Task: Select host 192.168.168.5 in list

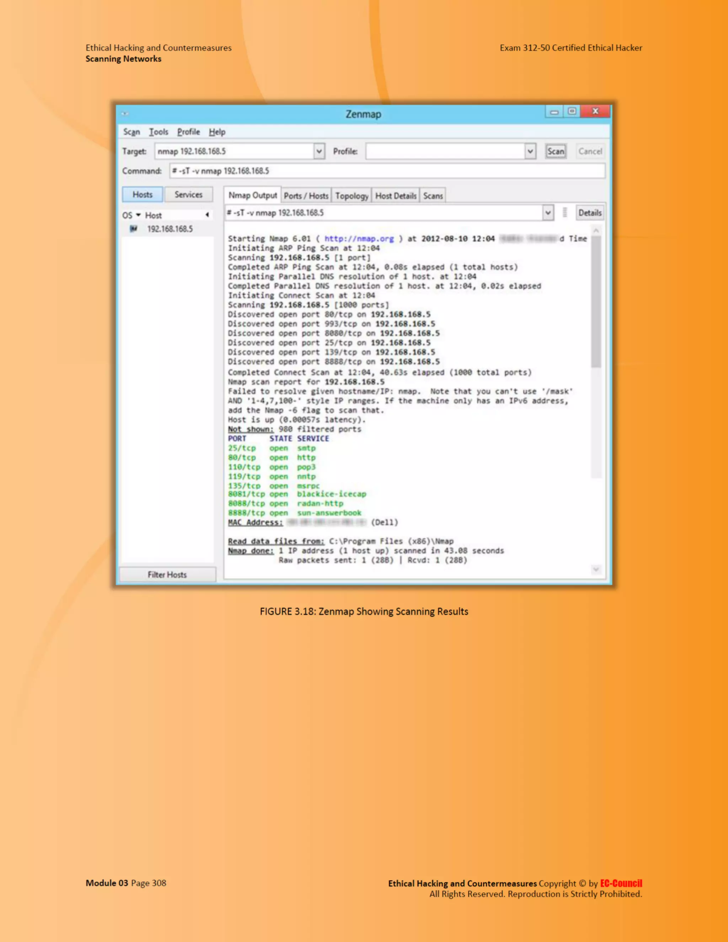Action: click(170, 229)
